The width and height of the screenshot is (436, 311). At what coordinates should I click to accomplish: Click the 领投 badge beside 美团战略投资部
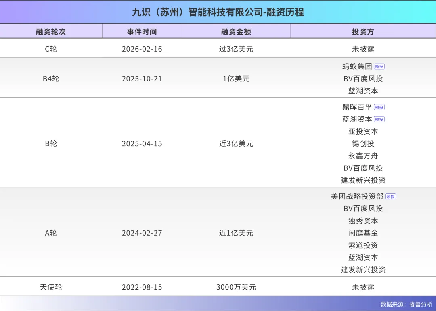pos(391,197)
